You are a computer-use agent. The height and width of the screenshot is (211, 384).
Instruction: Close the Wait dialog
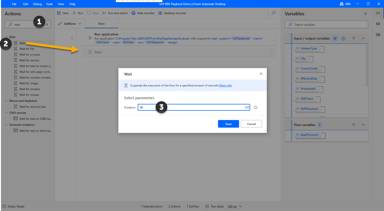[x=261, y=74]
